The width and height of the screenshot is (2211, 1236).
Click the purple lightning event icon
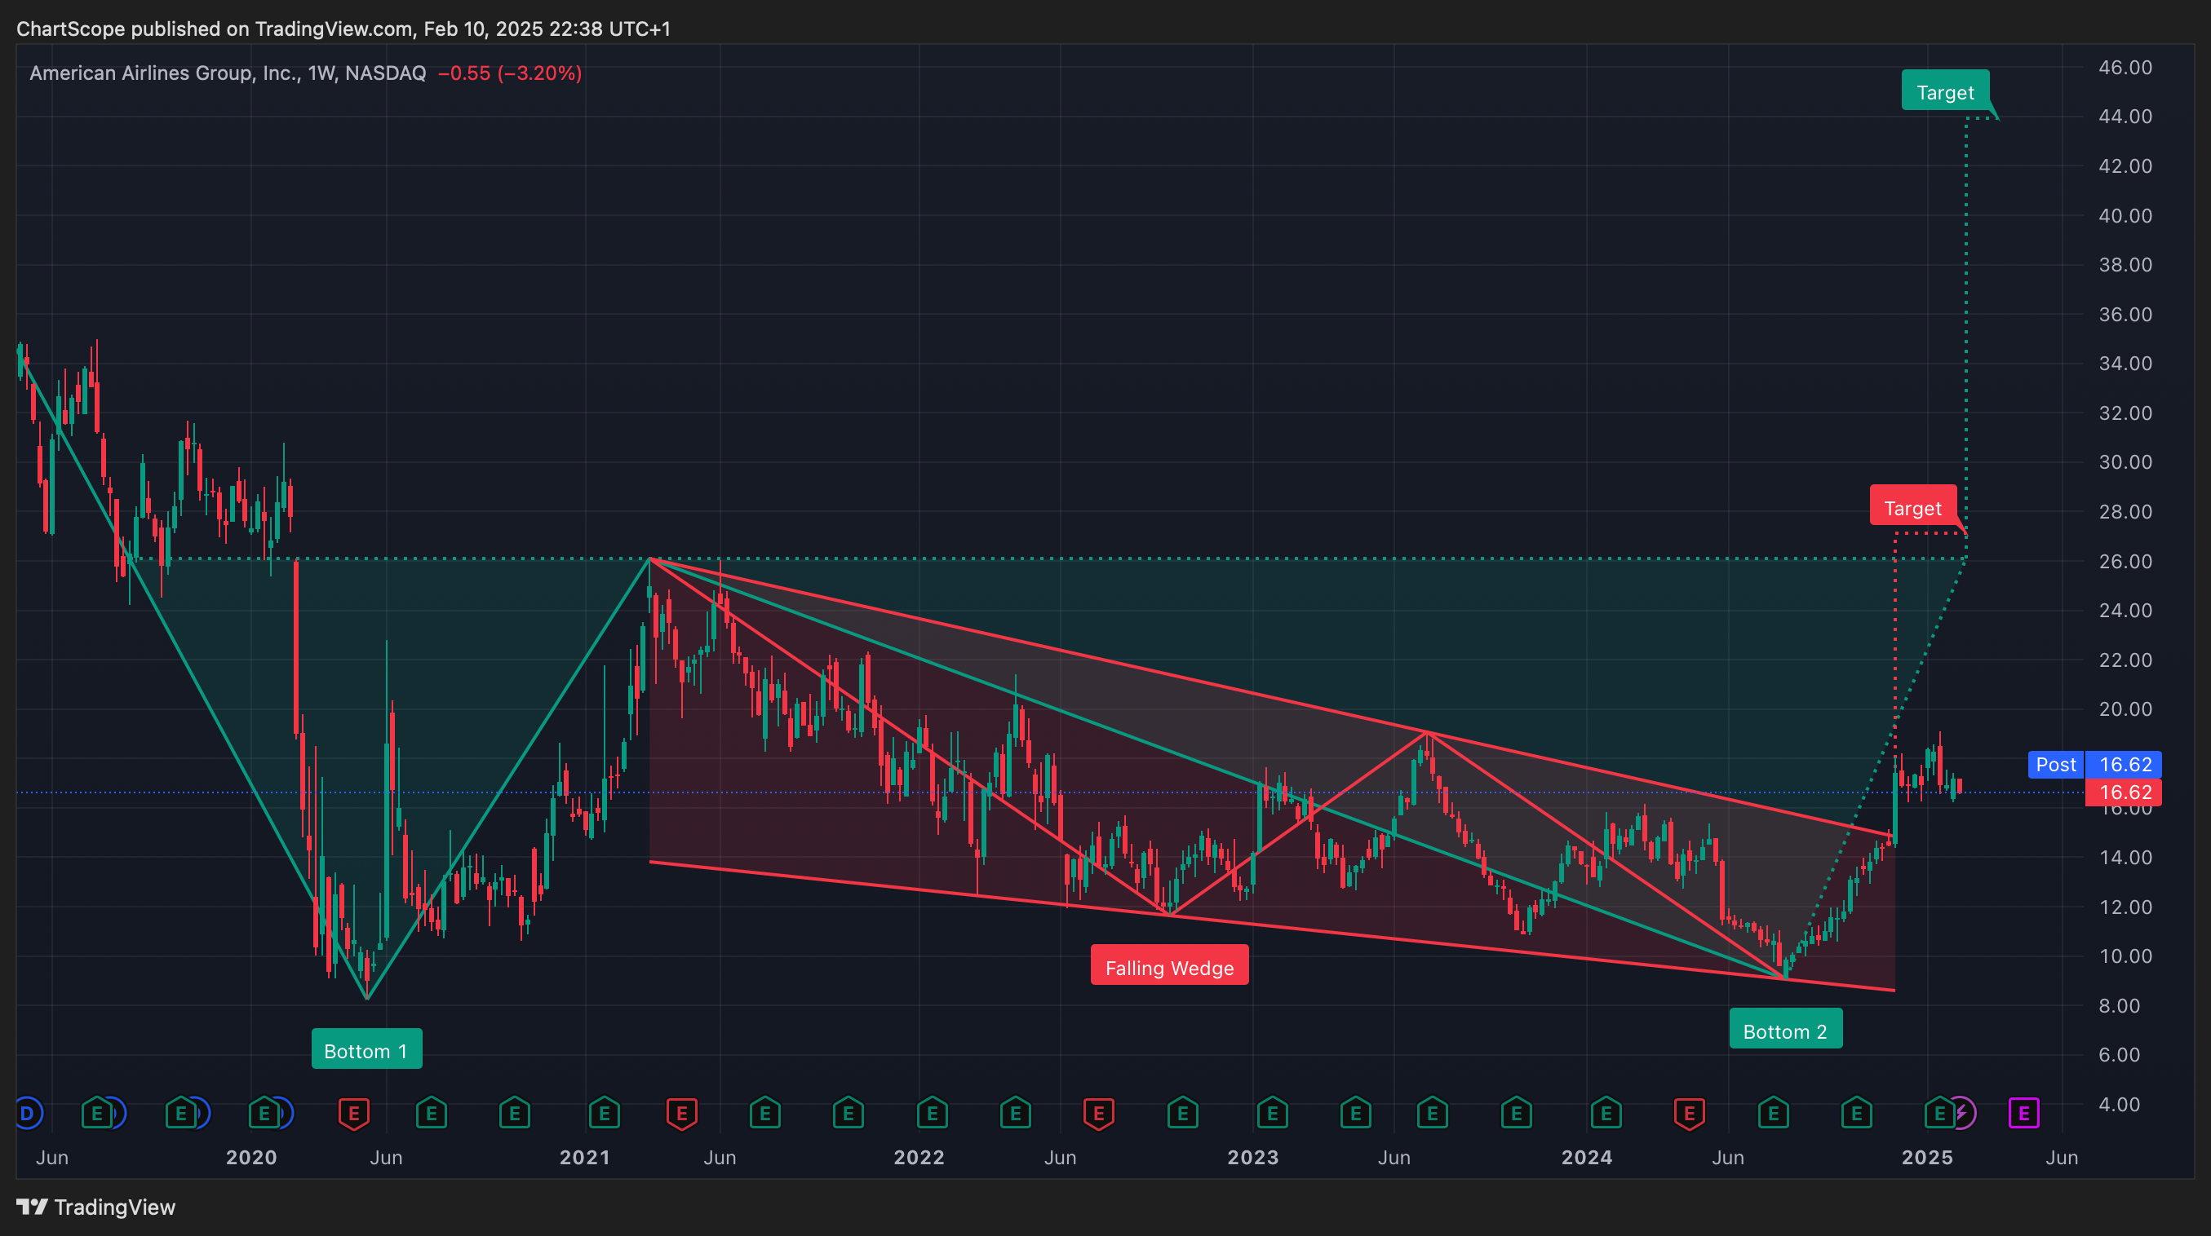click(1961, 1114)
